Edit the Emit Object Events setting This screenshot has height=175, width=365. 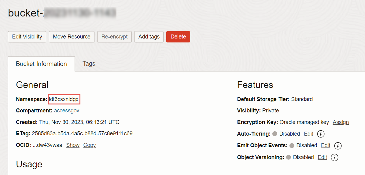point(326,145)
